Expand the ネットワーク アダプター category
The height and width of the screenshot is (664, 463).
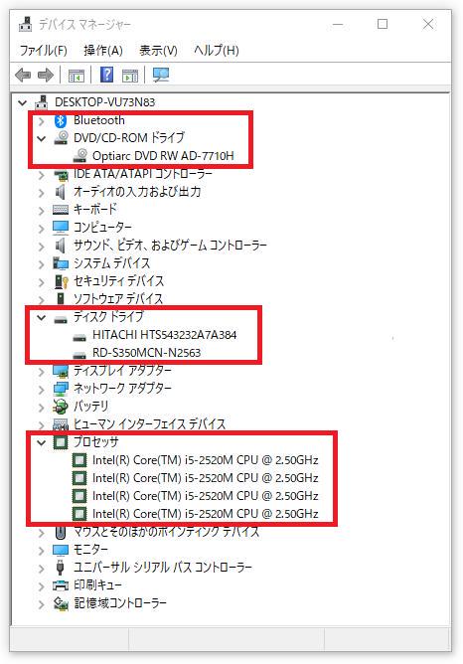(41, 390)
